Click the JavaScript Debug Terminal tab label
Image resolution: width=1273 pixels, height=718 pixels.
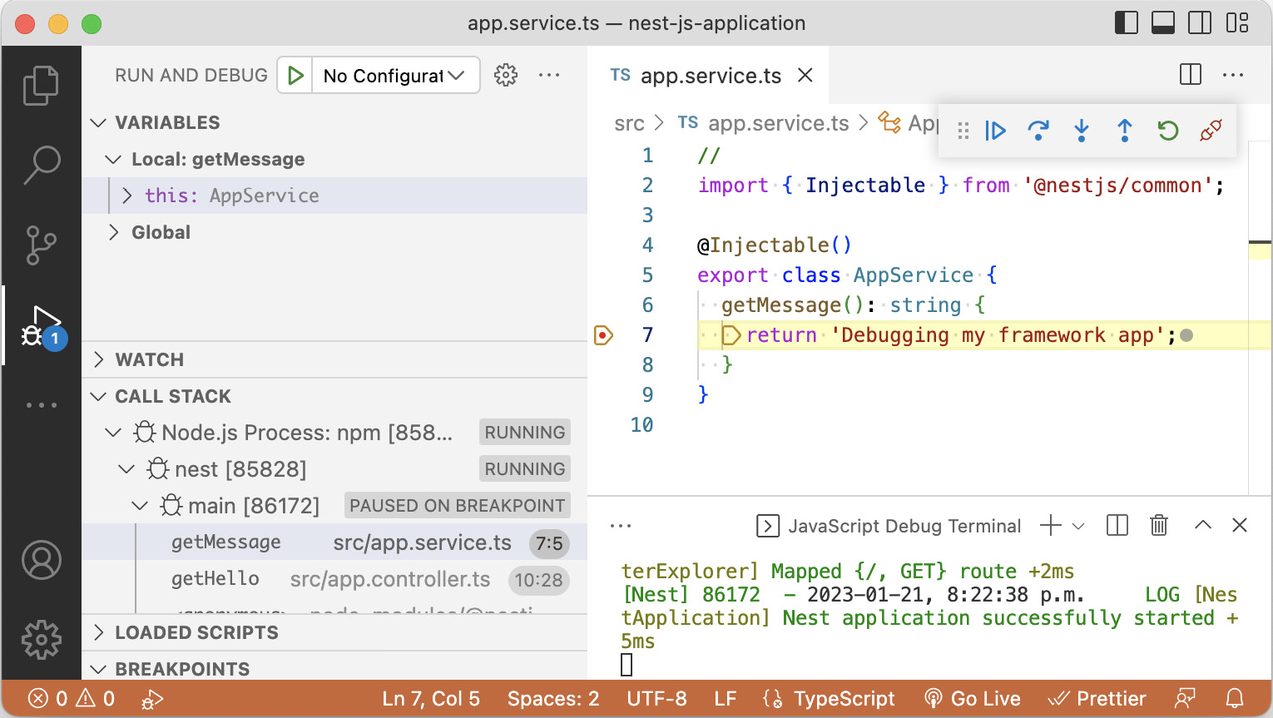pyautogui.click(x=904, y=525)
